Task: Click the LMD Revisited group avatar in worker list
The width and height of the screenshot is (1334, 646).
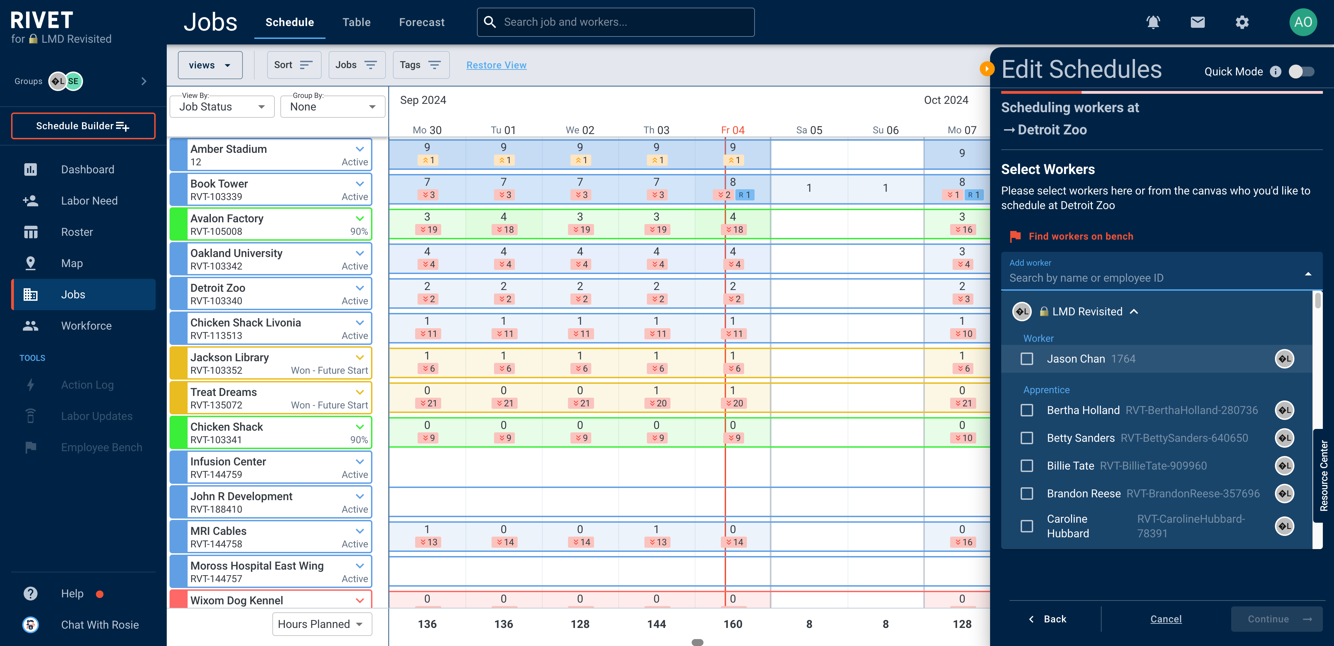Action: (x=1022, y=311)
